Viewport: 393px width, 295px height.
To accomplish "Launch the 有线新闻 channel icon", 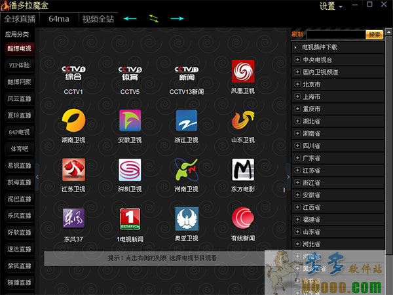I will (243, 218).
